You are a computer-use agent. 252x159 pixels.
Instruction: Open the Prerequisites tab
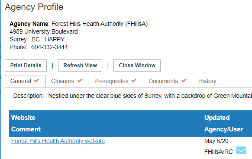pos(115,81)
